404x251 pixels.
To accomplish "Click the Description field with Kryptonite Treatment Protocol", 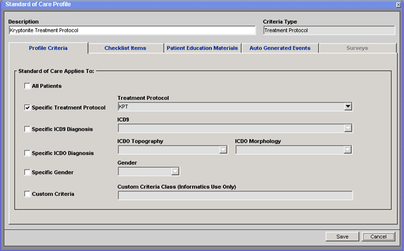I will [132, 30].
